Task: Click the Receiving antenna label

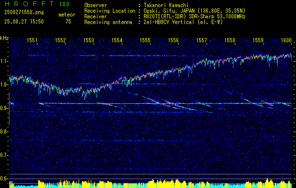Action: pyautogui.click(x=108, y=22)
